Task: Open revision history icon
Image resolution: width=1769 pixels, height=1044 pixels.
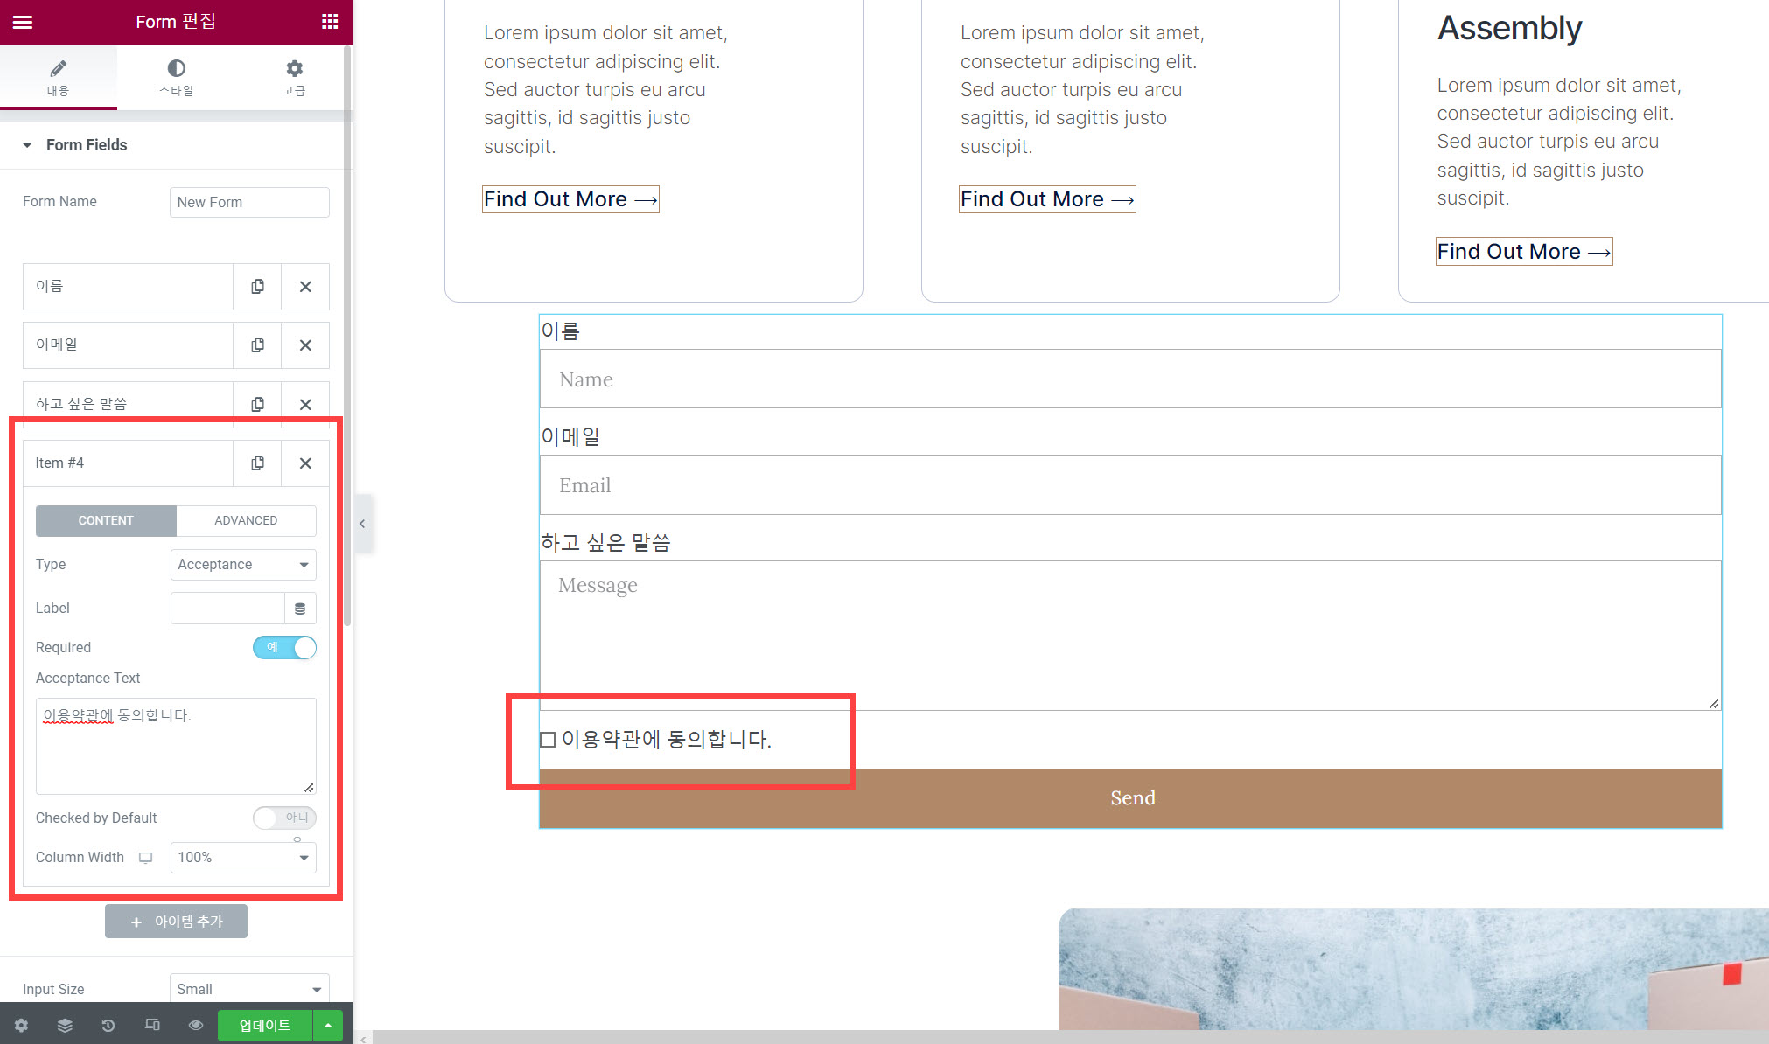Action: pyautogui.click(x=108, y=1025)
